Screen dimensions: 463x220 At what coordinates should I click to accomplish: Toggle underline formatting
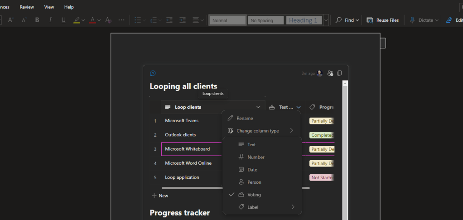(63, 20)
